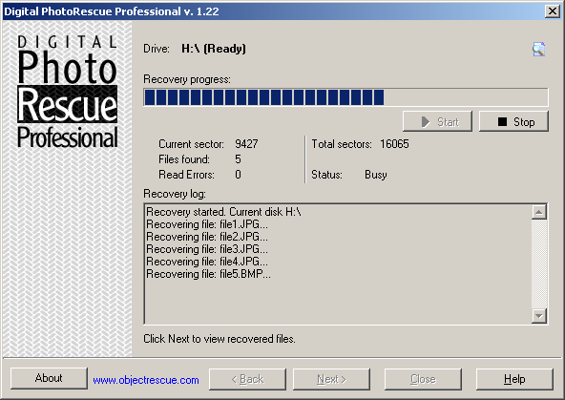Click the Digital PhotoRescue Professional logo
The height and width of the screenshot is (400, 565).
pos(68,92)
